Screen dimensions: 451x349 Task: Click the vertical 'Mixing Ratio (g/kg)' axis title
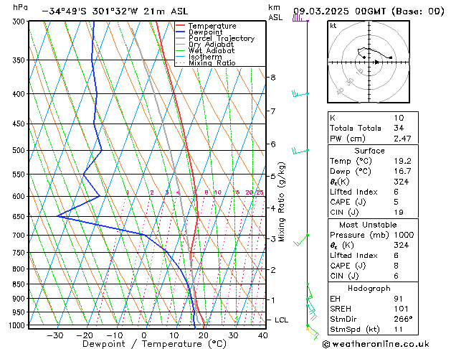[281, 202]
